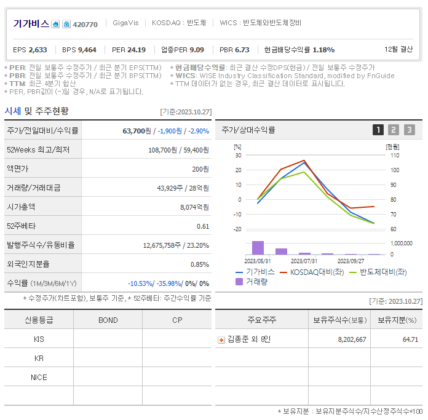The width and height of the screenshot is (428, 420).
Task: Switch to chart tab 3
Action: pos(409,130)
